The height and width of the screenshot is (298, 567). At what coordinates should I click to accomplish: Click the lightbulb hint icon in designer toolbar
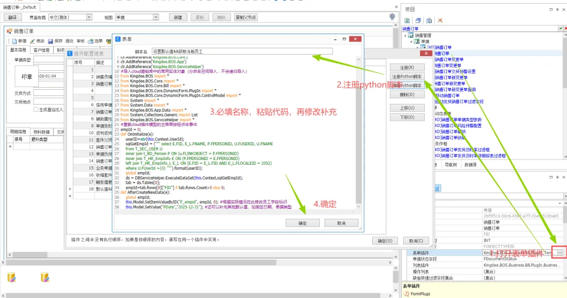pyautogui.click(x=392, y=17)
